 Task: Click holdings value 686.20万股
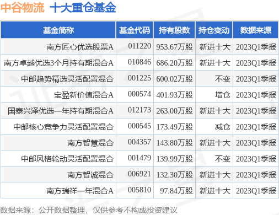point(175,63)
